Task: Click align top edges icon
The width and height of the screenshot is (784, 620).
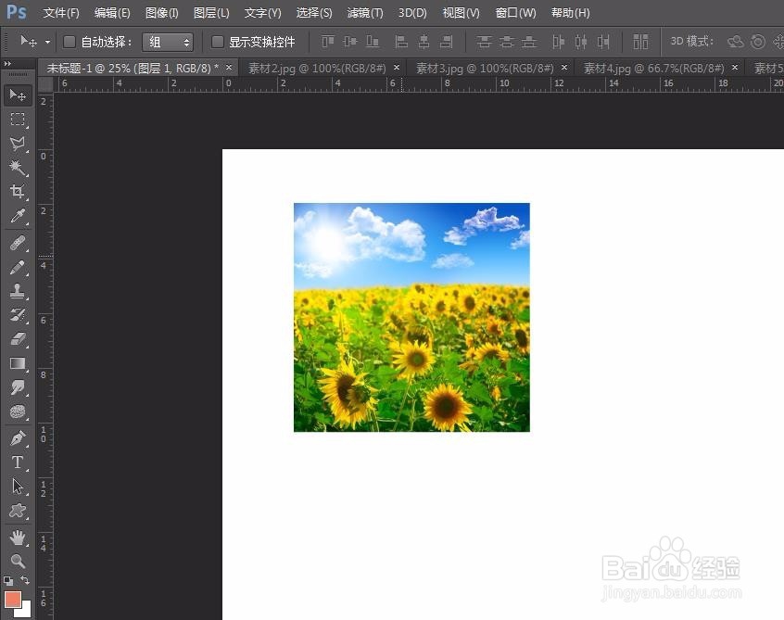Action: point(327,42)
